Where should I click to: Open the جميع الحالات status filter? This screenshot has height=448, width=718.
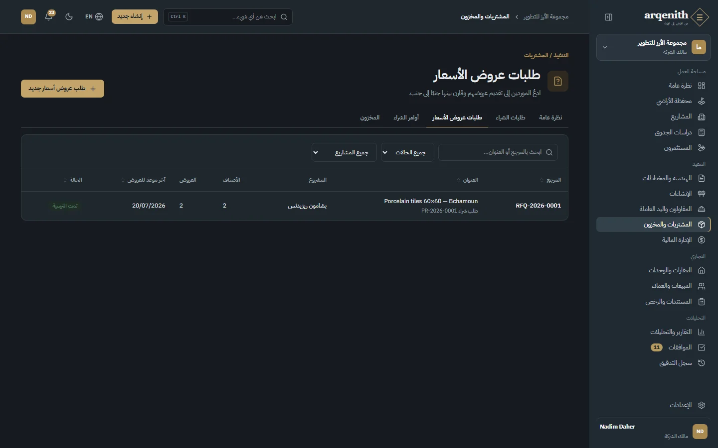click(x=407, y=152)
